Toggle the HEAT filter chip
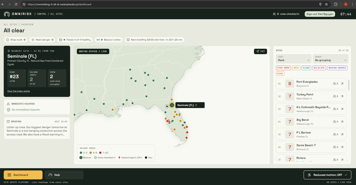Screen dimensions: 356x185 click(x=296, y=68)
